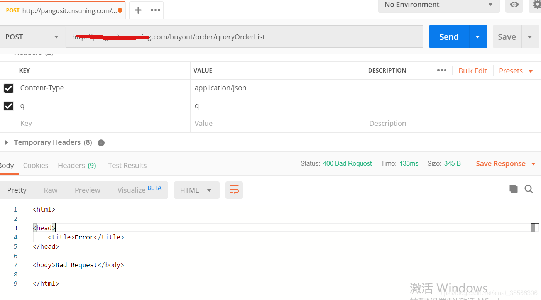Click info icon beside Temporary Headers
541x300 pixels.
click(x=101, y=142)
